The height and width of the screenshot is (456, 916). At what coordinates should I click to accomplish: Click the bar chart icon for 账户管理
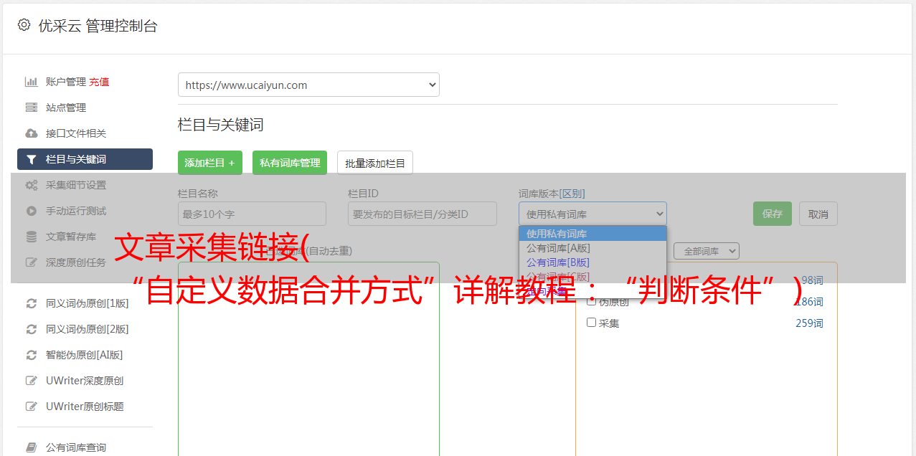click(32, 82)
